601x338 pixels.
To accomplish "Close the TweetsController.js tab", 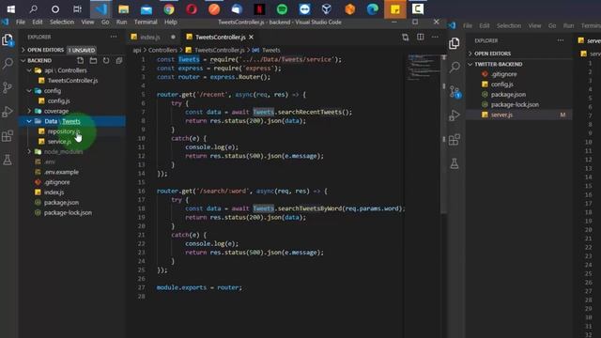I will click(251, 38).
